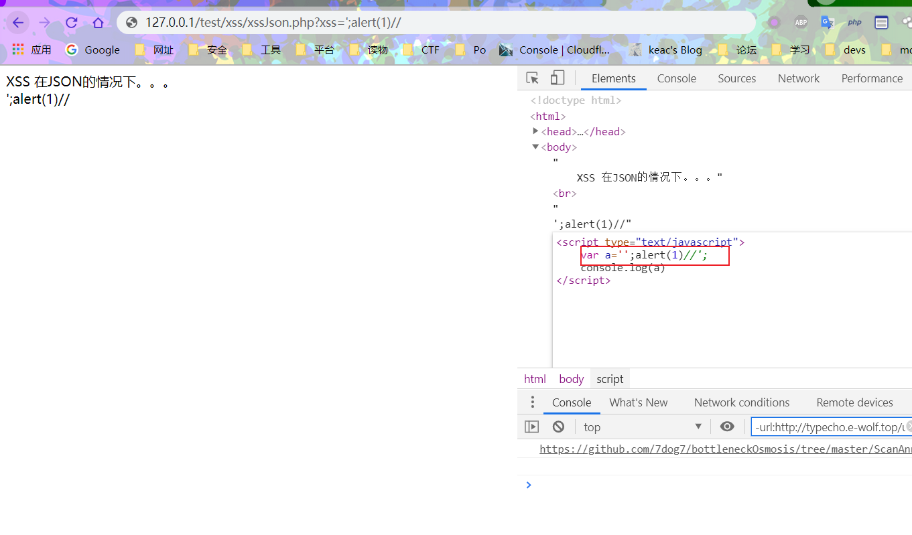Focus the address bar URL
The width and height of the screenshot is (912, 535).
click(273, 23)
